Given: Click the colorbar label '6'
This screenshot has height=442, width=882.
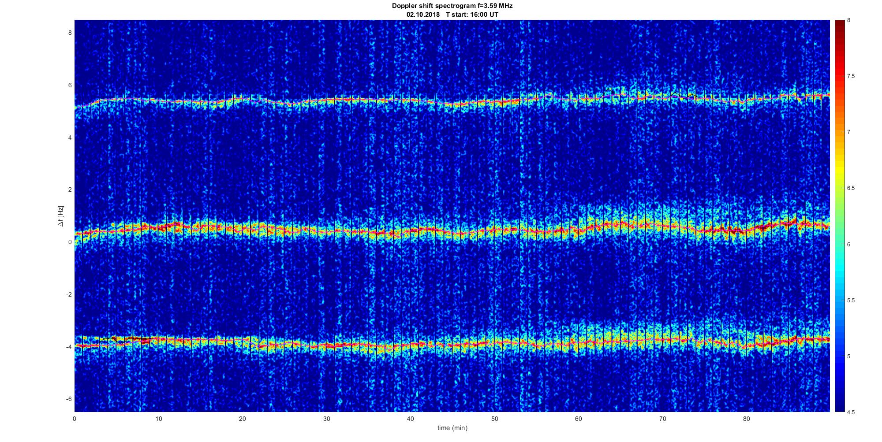Looking at the screenshot, I should (849, 244).
